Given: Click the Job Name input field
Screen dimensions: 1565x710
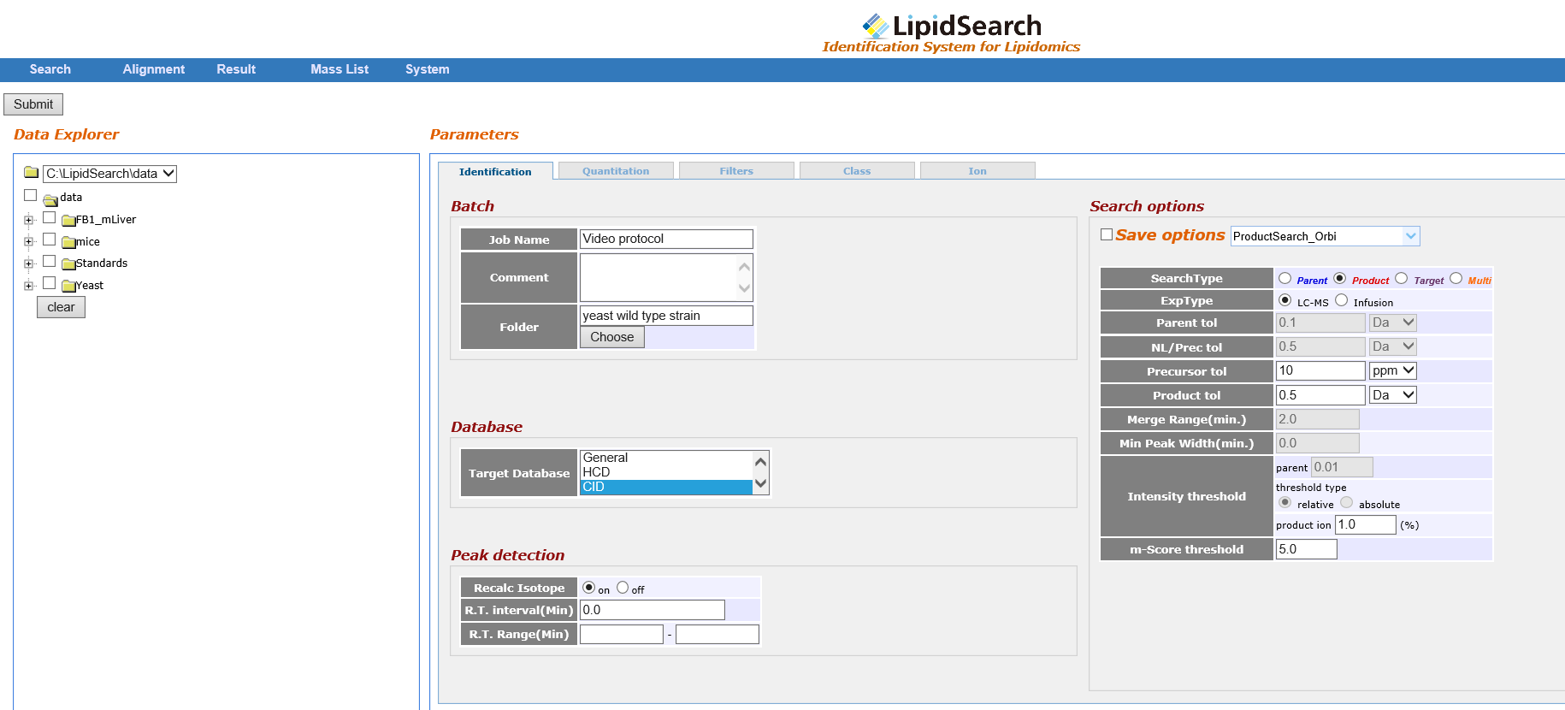Looking at the screenshot, I should point(666,239).
